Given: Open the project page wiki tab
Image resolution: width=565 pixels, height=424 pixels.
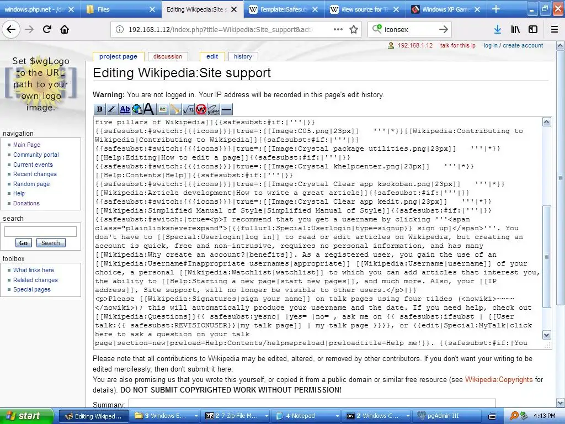Looking at the screenshot, I should pos(118,57).
